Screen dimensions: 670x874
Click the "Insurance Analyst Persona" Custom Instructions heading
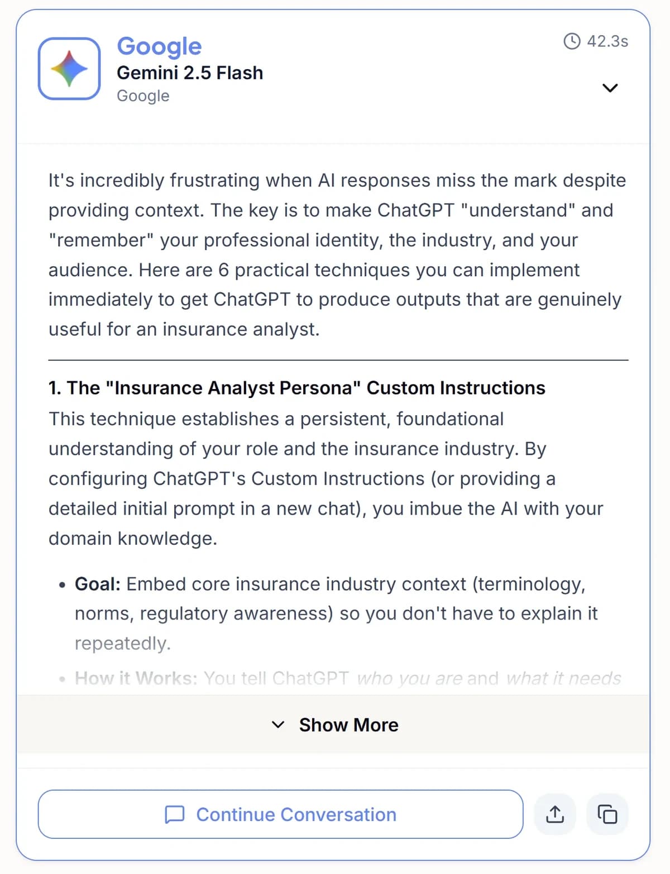pos(296,388)
